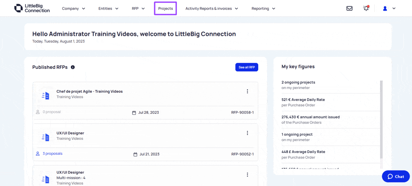Click the Hello Administrator welcome heading
The image size is (412, 186).
(x=134, y=34)
